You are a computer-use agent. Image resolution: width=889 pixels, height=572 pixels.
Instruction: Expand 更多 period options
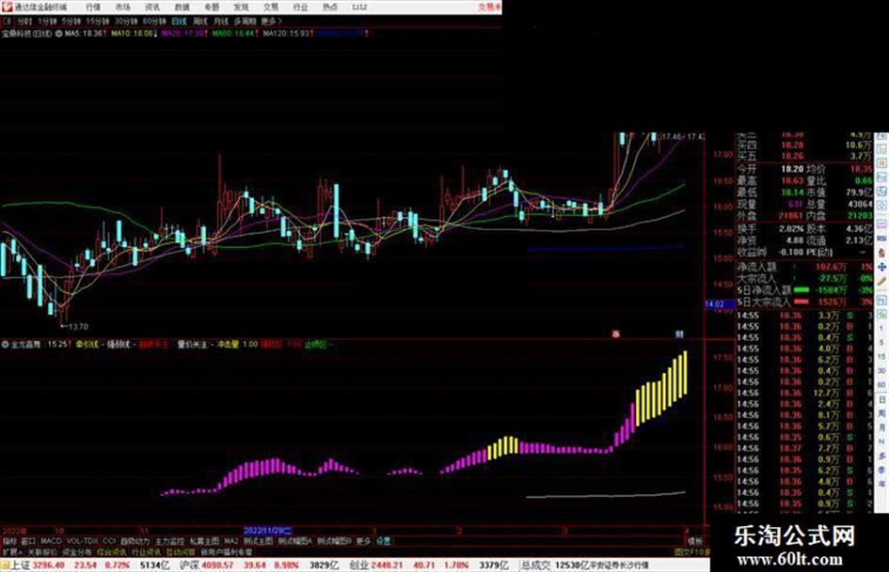pyautogui.click(x=271, y=22)
